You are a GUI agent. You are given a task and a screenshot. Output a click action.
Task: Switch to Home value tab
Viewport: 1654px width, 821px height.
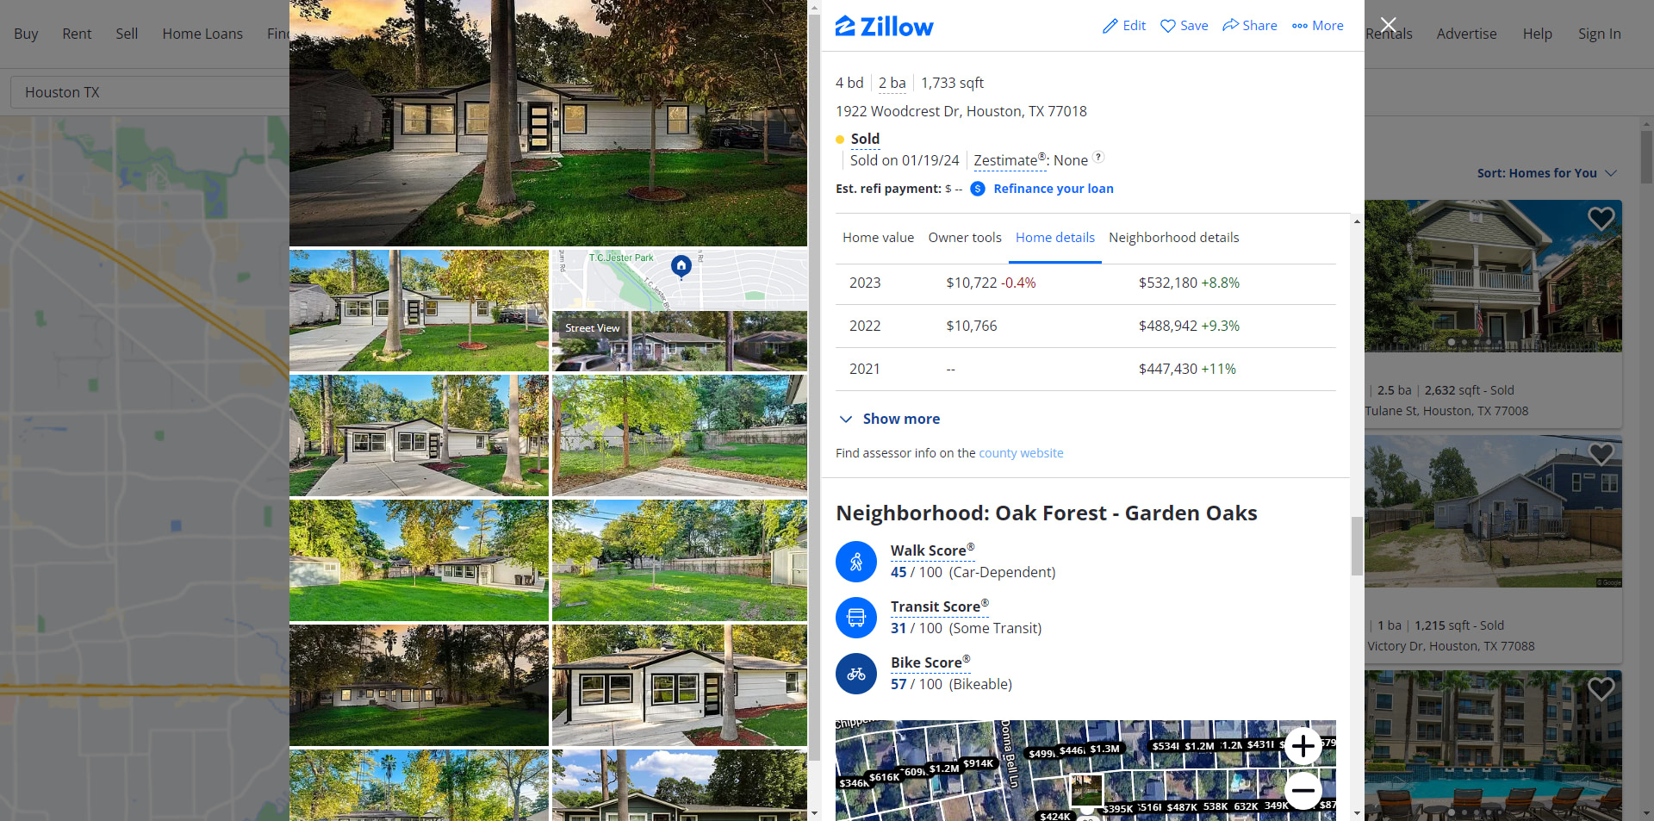tap(878, 238)
